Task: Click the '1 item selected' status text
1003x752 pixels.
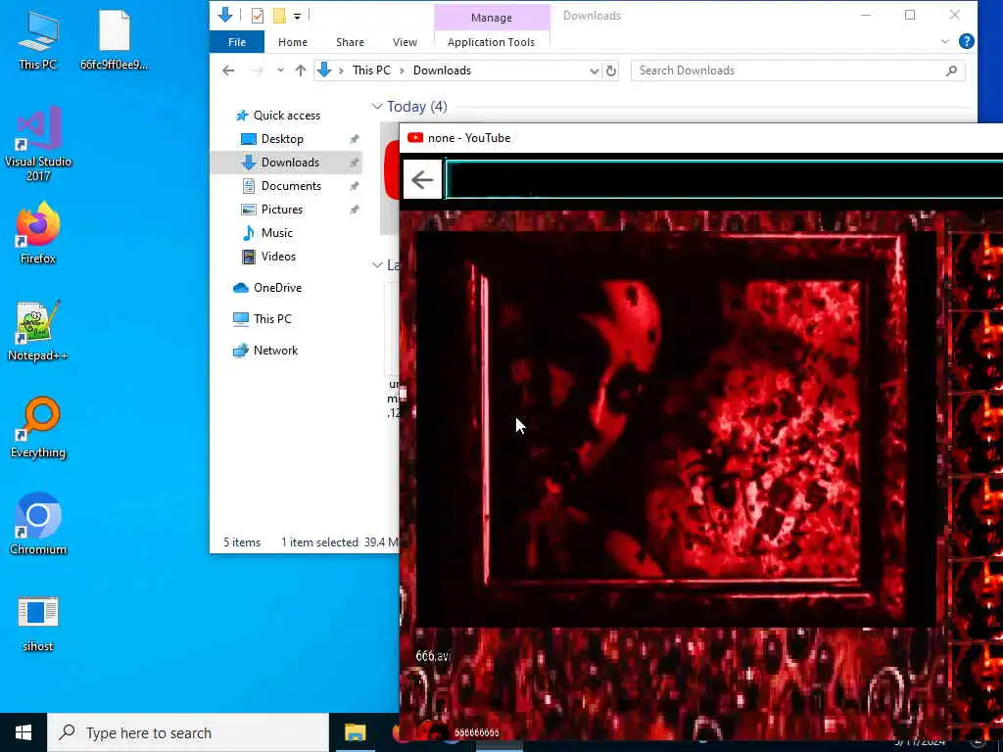Action: pyautogui.click(x=319, y=542)
